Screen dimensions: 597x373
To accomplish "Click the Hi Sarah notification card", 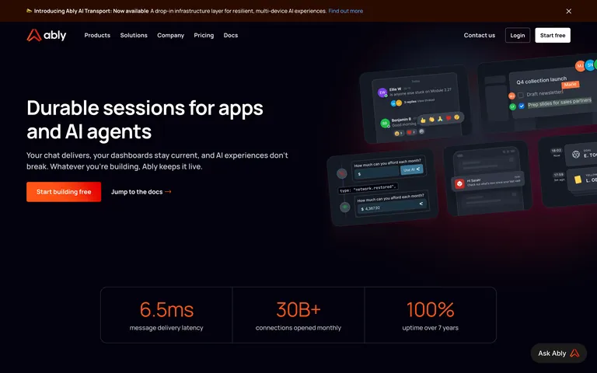I will pyautogui.click(x=487, y=181).
